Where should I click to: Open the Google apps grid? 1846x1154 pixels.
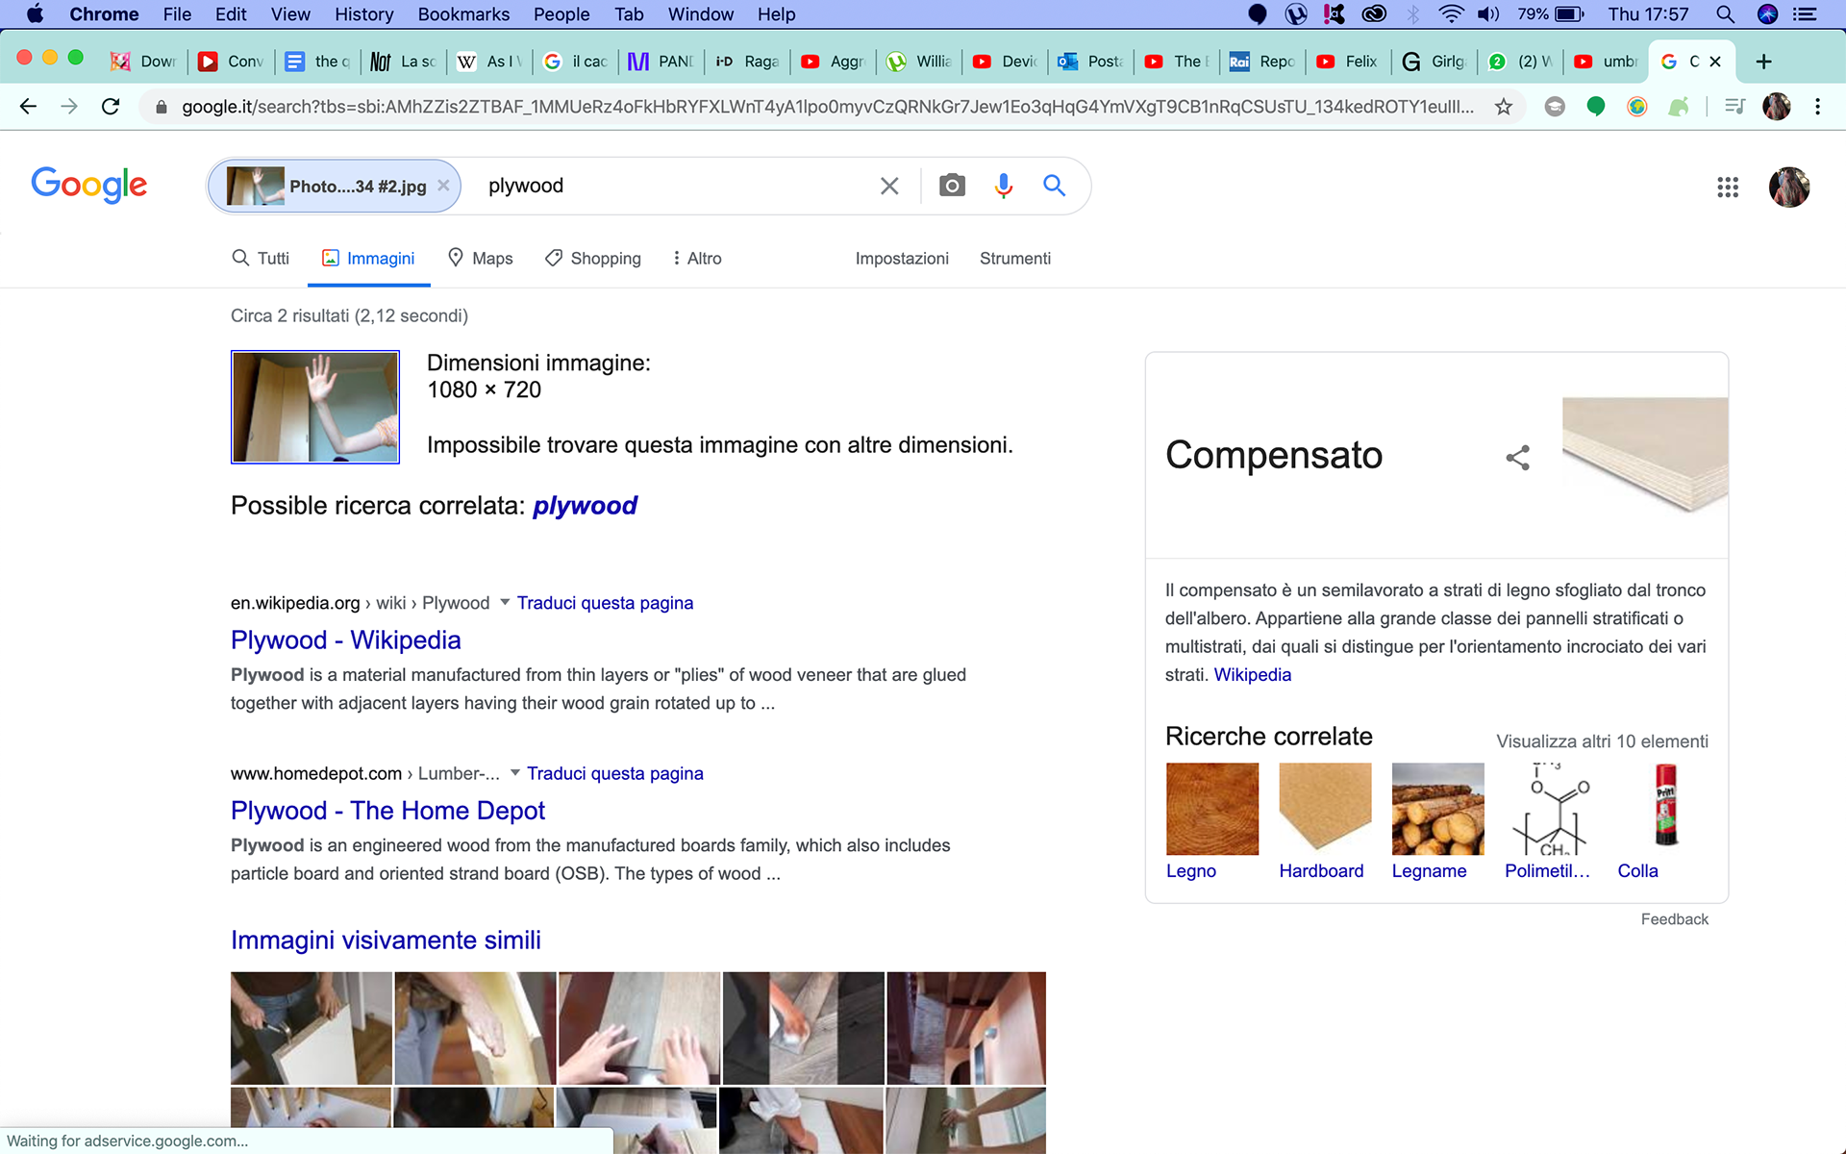point(1728,187)
